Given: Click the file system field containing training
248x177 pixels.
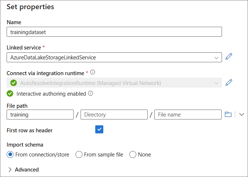Looking at the screenshot, I should point(40,115).
